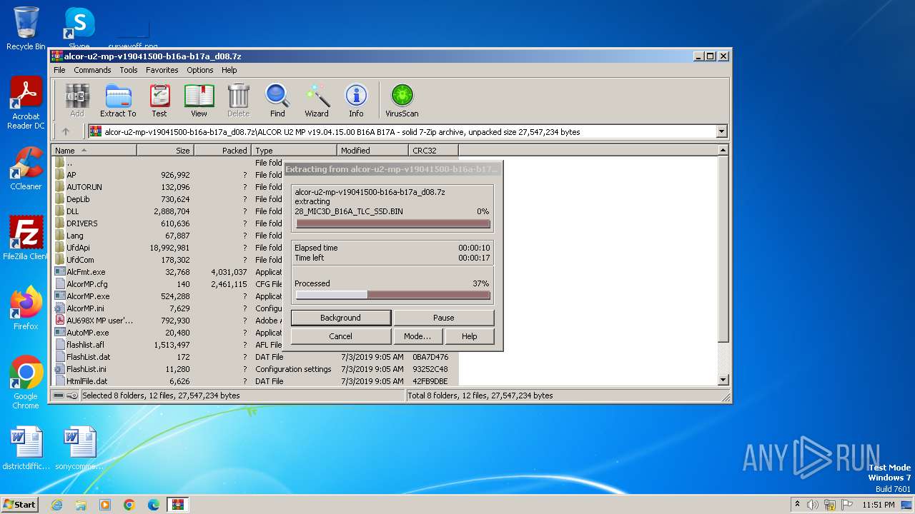Open the File menu
915x514 pixels.
coord(59,70)
